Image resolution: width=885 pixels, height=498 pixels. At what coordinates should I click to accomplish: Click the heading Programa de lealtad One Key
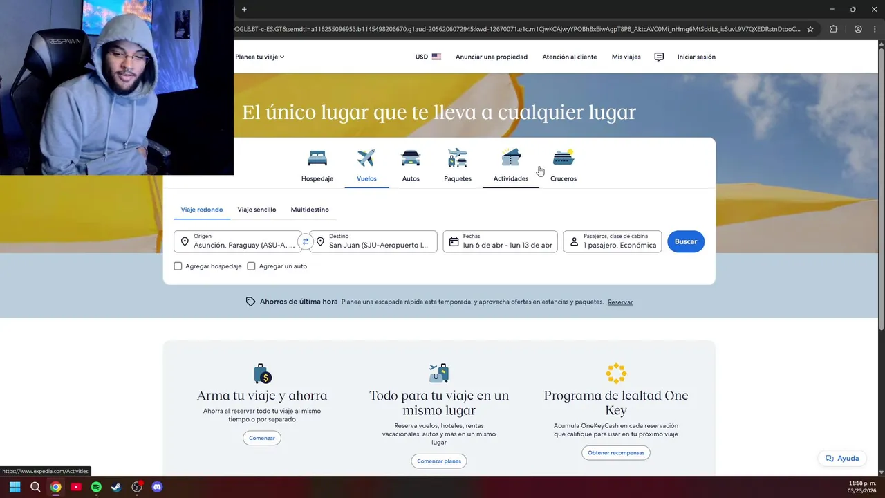click(616, 403)
